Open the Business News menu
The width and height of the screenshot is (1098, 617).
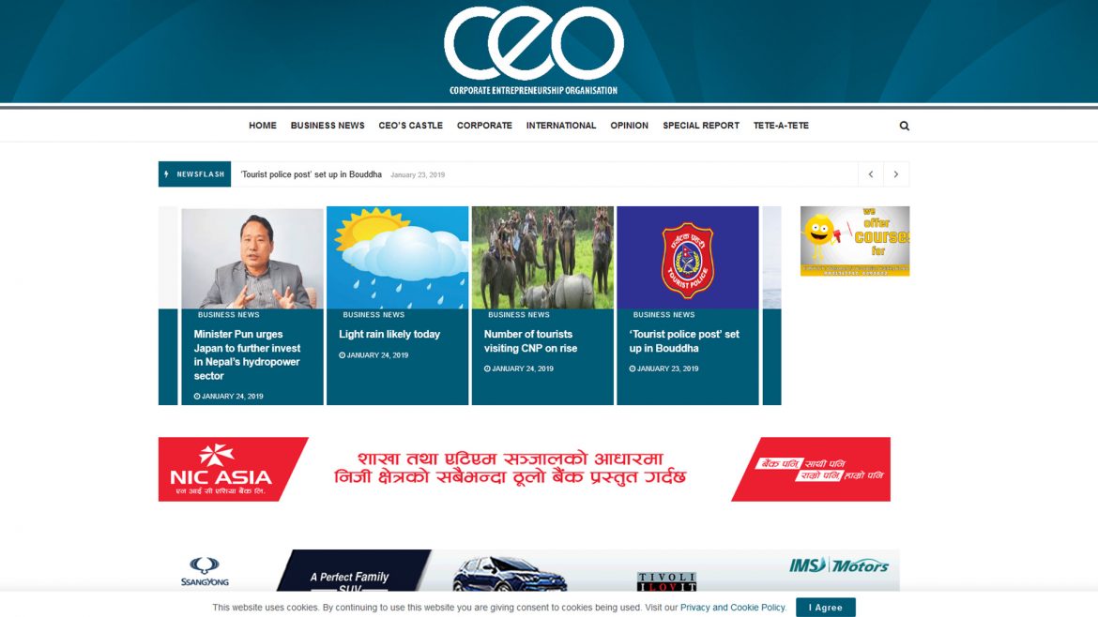tap(328, 126)
